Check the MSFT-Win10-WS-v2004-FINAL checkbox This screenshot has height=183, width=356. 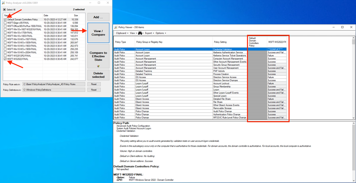point(5,52)
